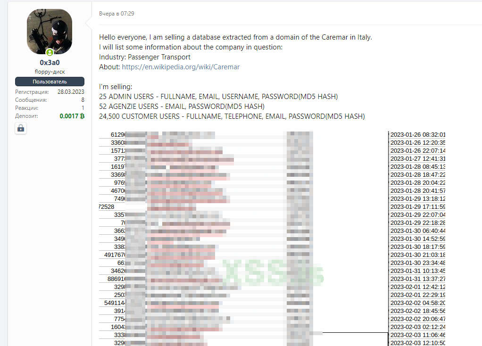Open the 0x3a0 username profile link
482x346 pixels.
pyautogui.click(x=50, y=63)
